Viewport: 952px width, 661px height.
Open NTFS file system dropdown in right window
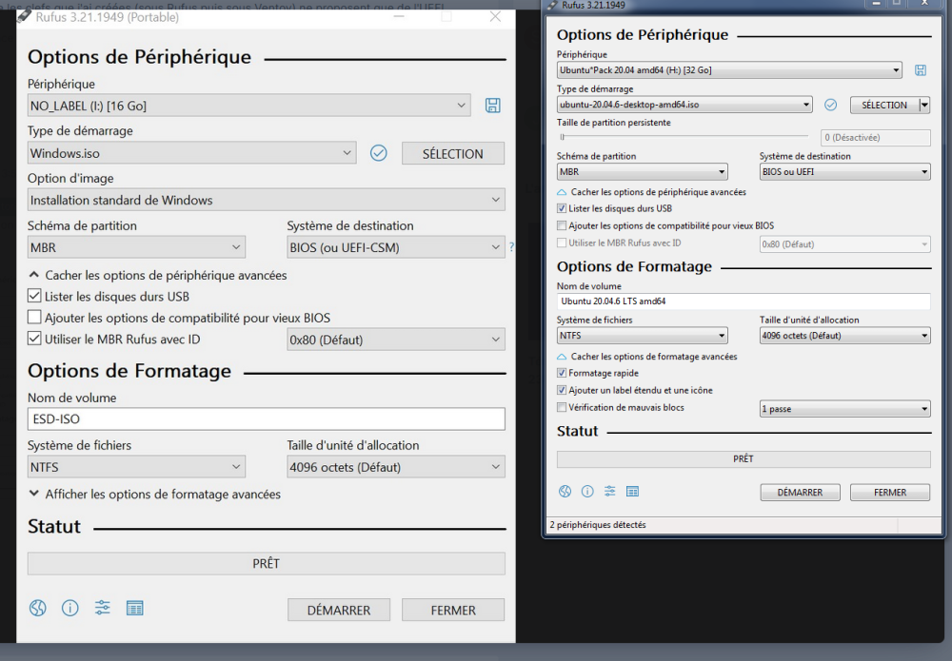click(642, 336)
